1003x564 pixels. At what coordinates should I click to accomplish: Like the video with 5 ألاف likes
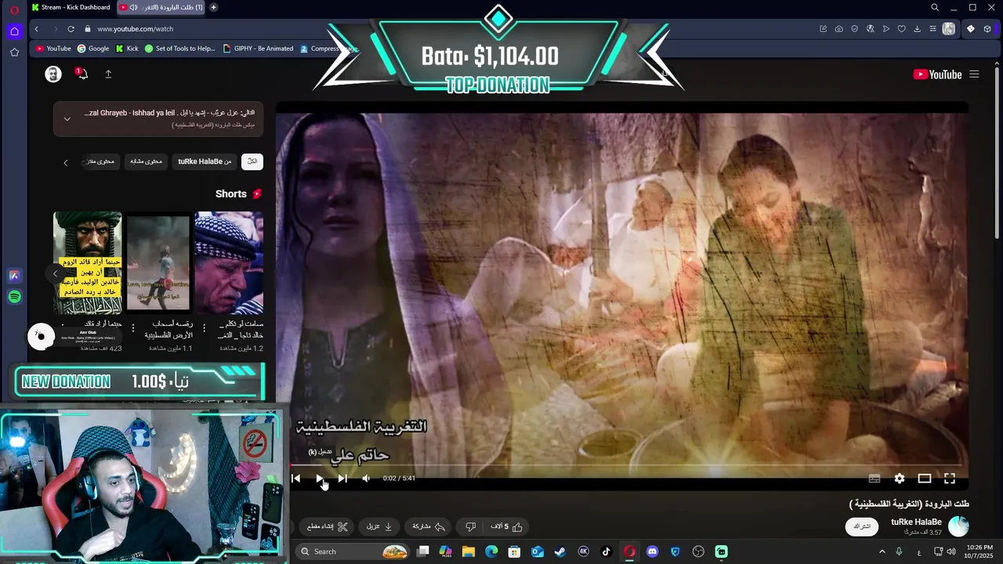coord(507,526)
